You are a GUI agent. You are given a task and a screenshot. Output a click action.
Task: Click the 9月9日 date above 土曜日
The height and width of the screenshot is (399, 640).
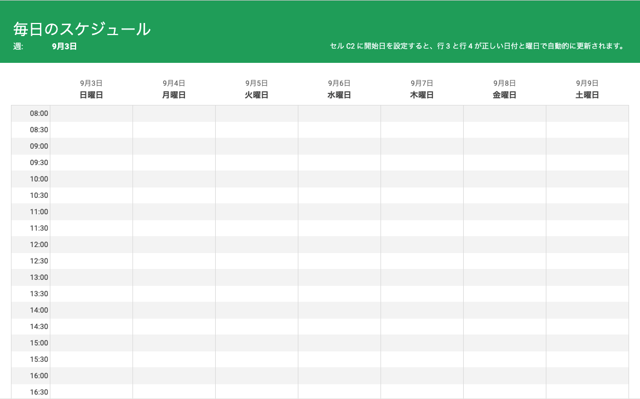[587, 83]
